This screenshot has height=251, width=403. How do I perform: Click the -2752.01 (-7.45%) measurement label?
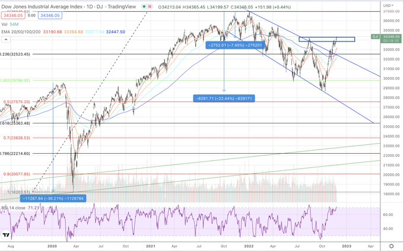(x=235, y=45)
